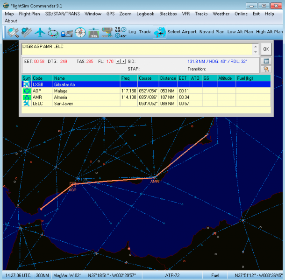Click the calculator icon beside the flight plan
Viewport: 285px width, 280px height.
[266, 61]
